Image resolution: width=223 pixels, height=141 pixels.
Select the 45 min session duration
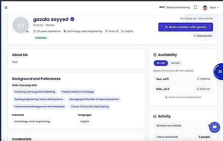point(175,63)
